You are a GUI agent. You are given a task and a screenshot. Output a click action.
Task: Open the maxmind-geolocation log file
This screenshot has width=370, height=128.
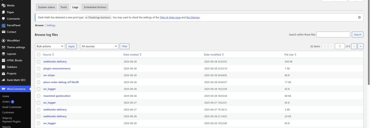(x=57, y=96)
